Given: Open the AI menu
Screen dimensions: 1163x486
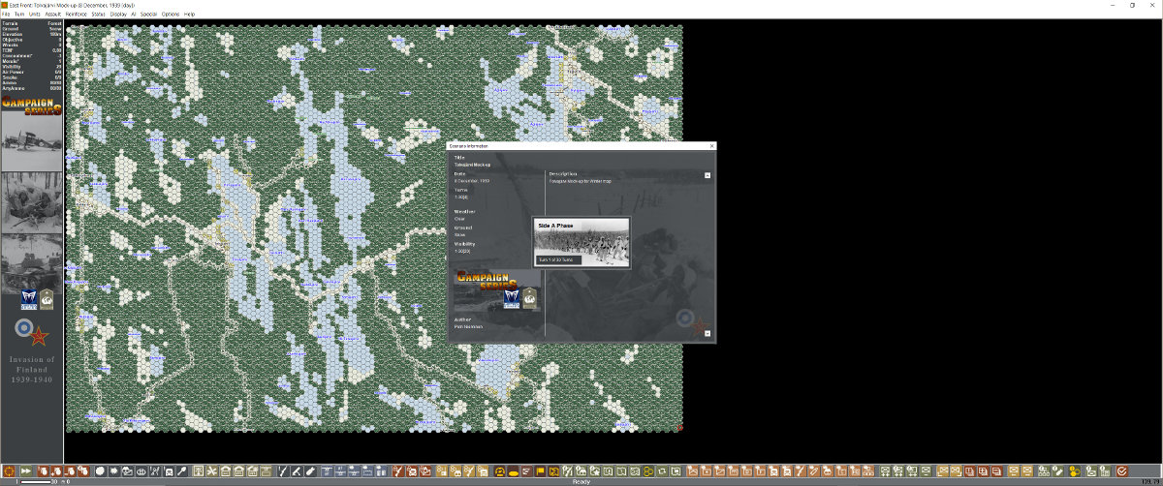Looking at the screenshot, I should point(134,15).
